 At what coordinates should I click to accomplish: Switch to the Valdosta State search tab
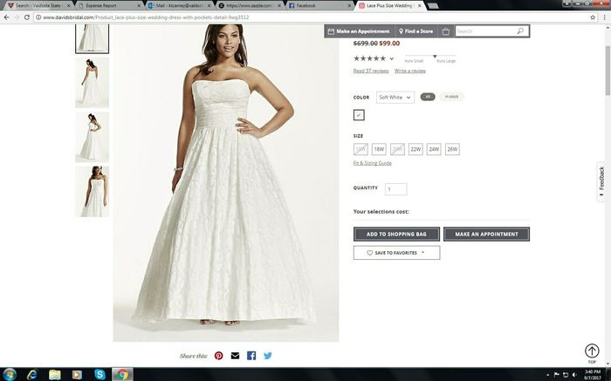pos(38,5)
